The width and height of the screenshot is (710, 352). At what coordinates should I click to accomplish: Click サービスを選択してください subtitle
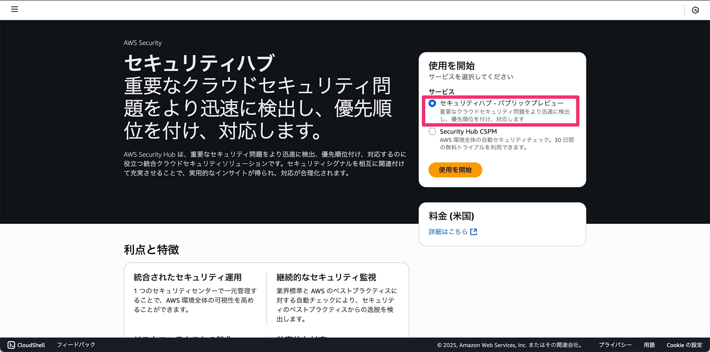coord(471,77)
